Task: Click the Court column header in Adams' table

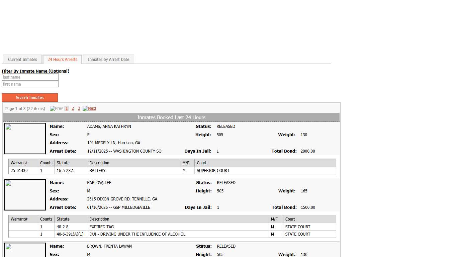Action: point(202,163)
